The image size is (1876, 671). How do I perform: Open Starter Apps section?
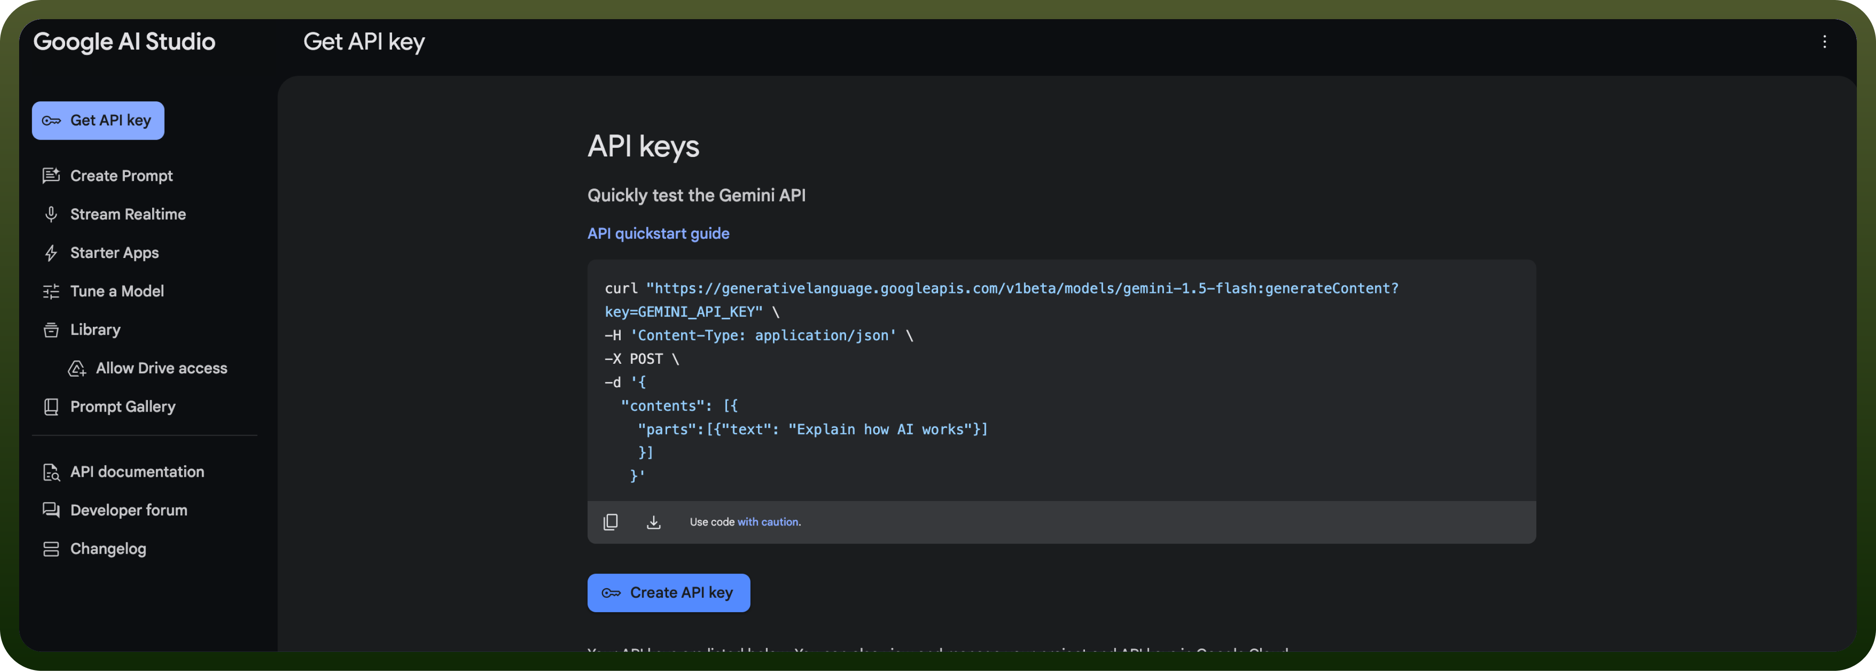pyautogui.click(x=114, y=253)
